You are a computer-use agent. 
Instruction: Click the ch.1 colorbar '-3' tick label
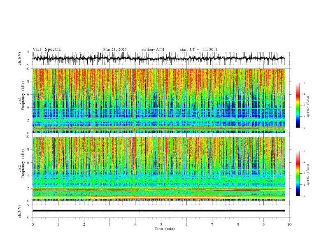pyautogui.click(x=303, y=83)
